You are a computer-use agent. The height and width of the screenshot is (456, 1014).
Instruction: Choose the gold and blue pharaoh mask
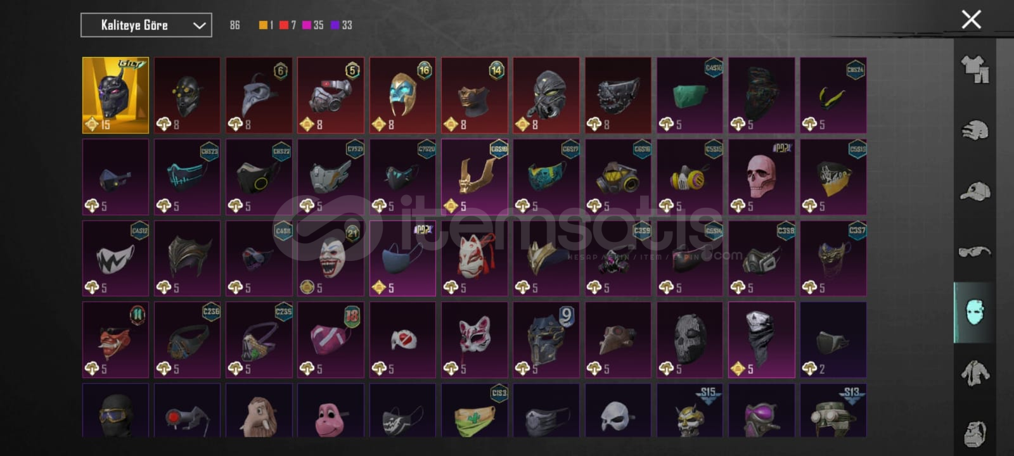[402, 95]
